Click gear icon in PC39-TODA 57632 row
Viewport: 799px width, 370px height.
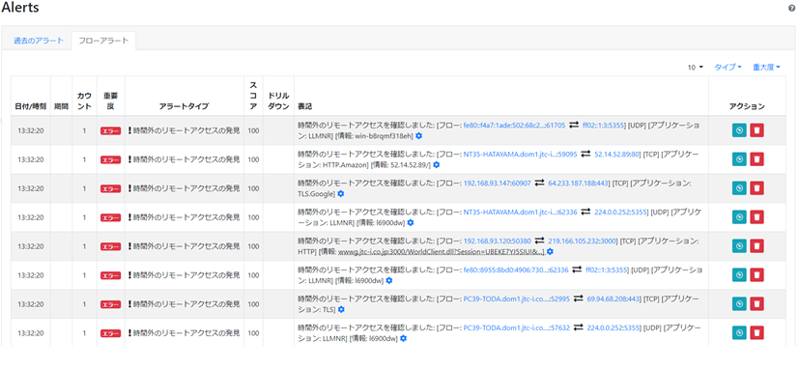point(403,338)
